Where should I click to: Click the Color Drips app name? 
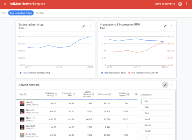31,134
